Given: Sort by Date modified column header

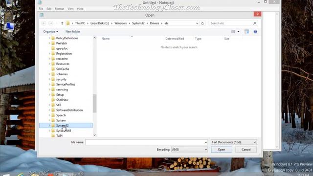Looking at the screenshot, I should coord(175,39).
